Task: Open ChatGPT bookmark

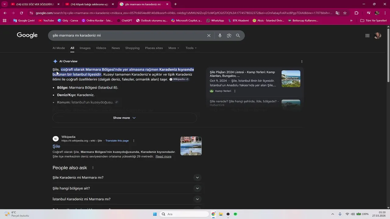Action: pos(124,20)
